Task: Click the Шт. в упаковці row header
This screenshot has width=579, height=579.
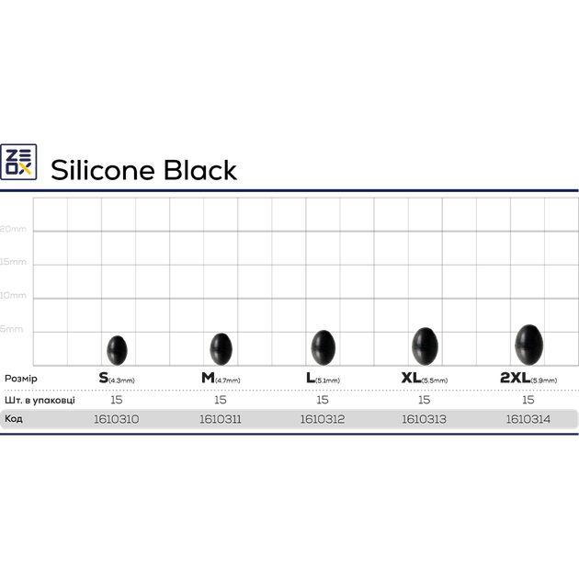Action: point(40,401)
